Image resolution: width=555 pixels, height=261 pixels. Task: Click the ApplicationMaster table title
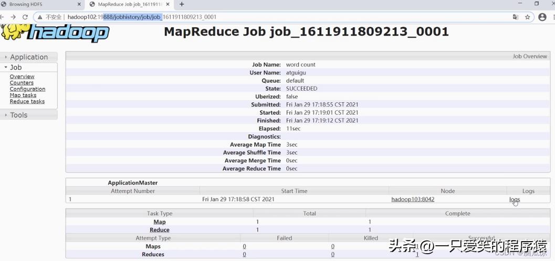(133, 183)
